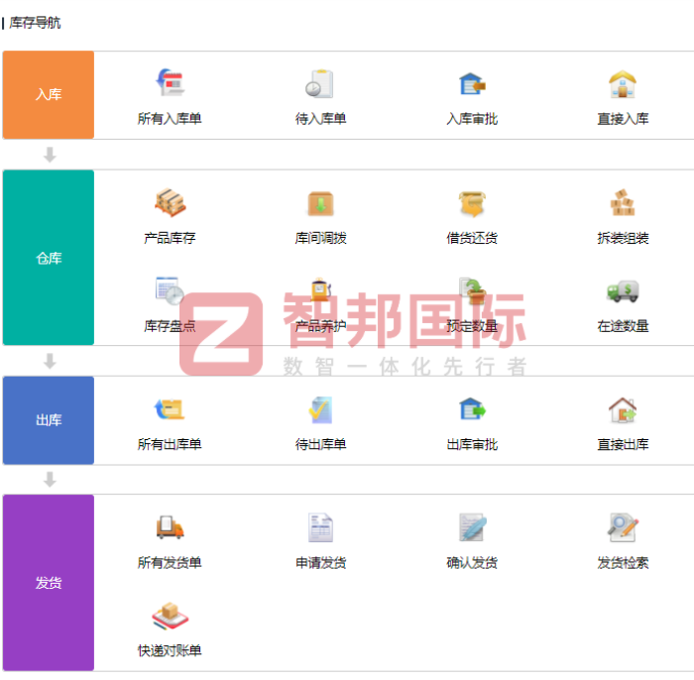
Task: Click the purple 发货 category block
Action: (49, 583)
